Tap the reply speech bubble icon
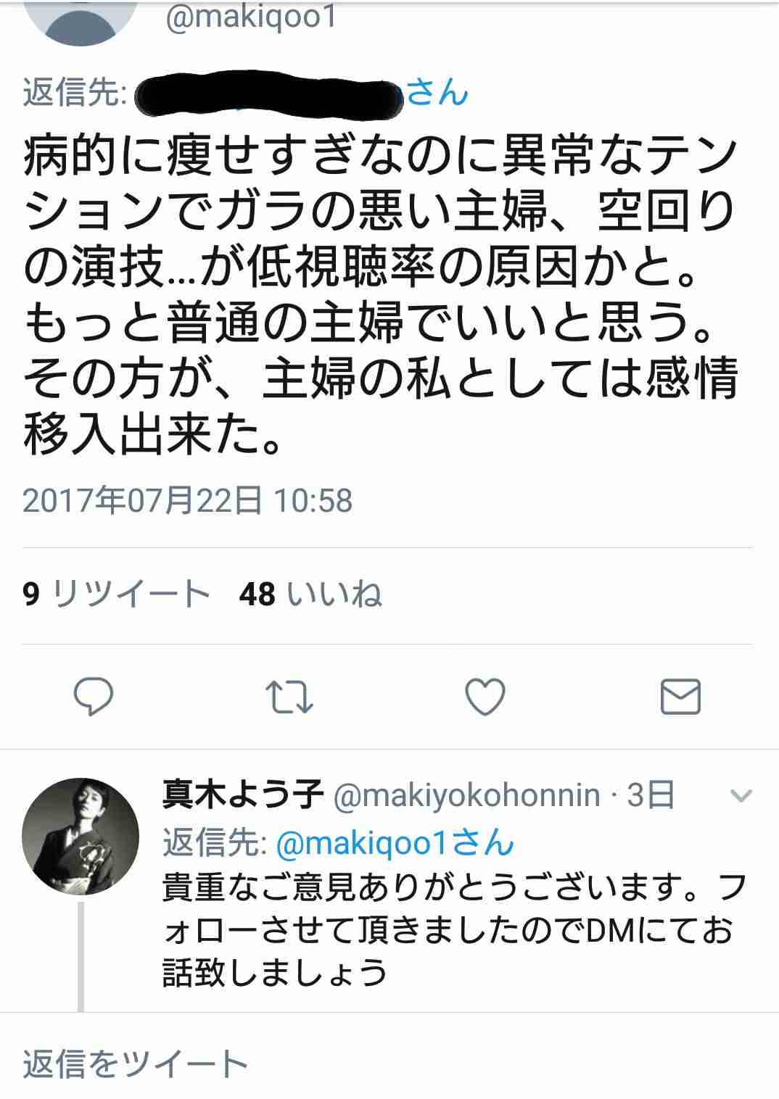This screenshot has width=779, height=1099. (94, 697)
